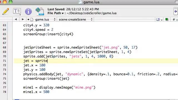
Task: Open the text options toolbar button
Action: 17,11
